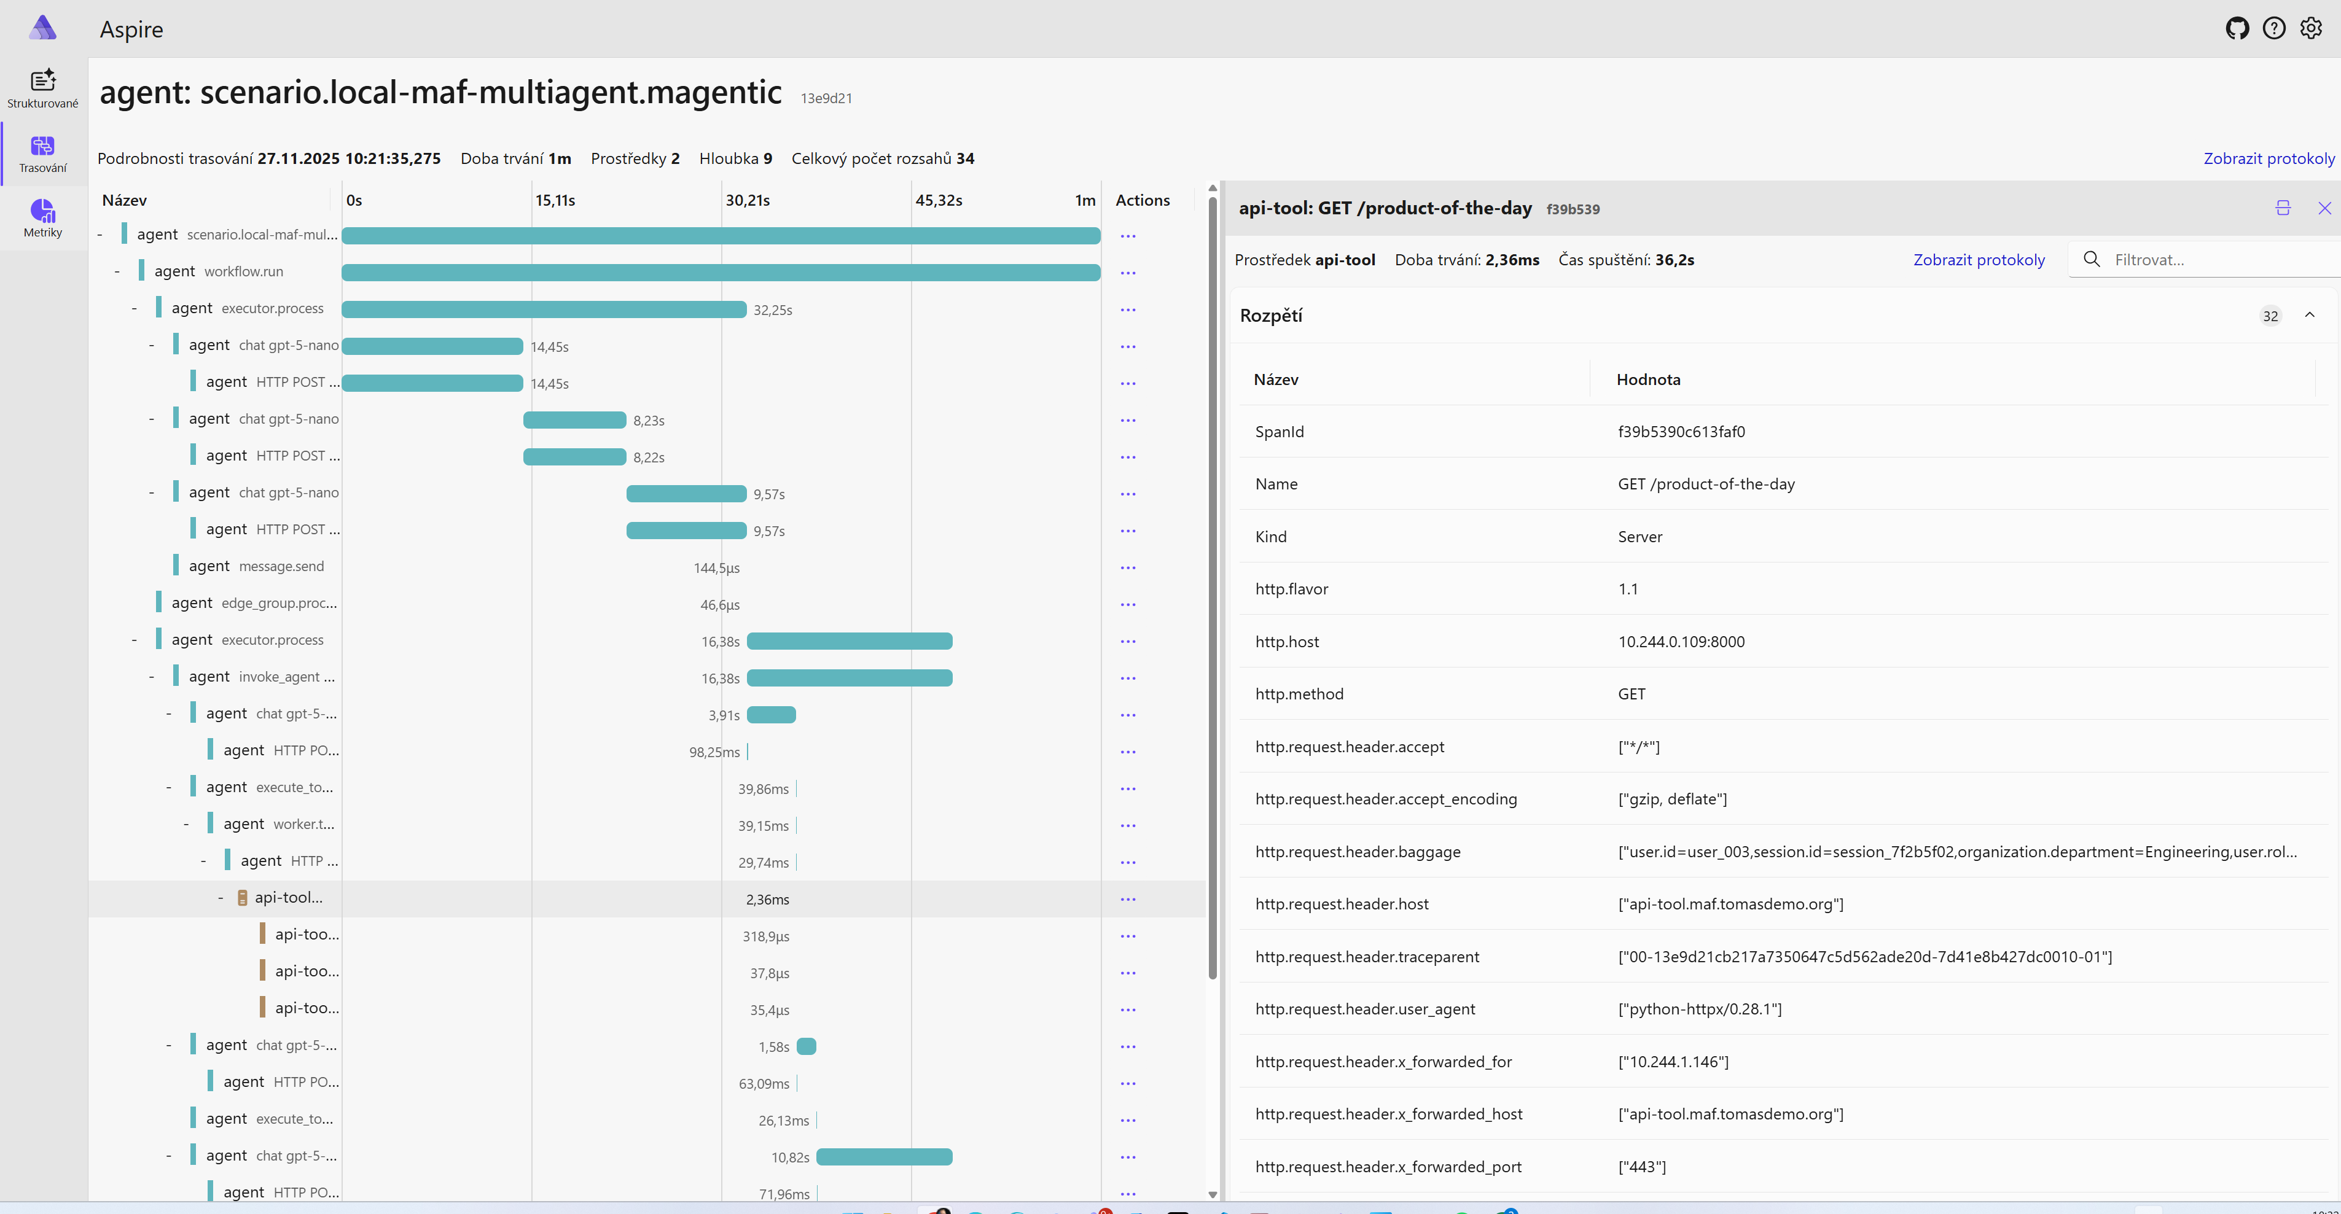This screenshot has height=1214, width=2341.
Task: Open actions menu for workflow.run span
Action: (x=1128, y=273)
